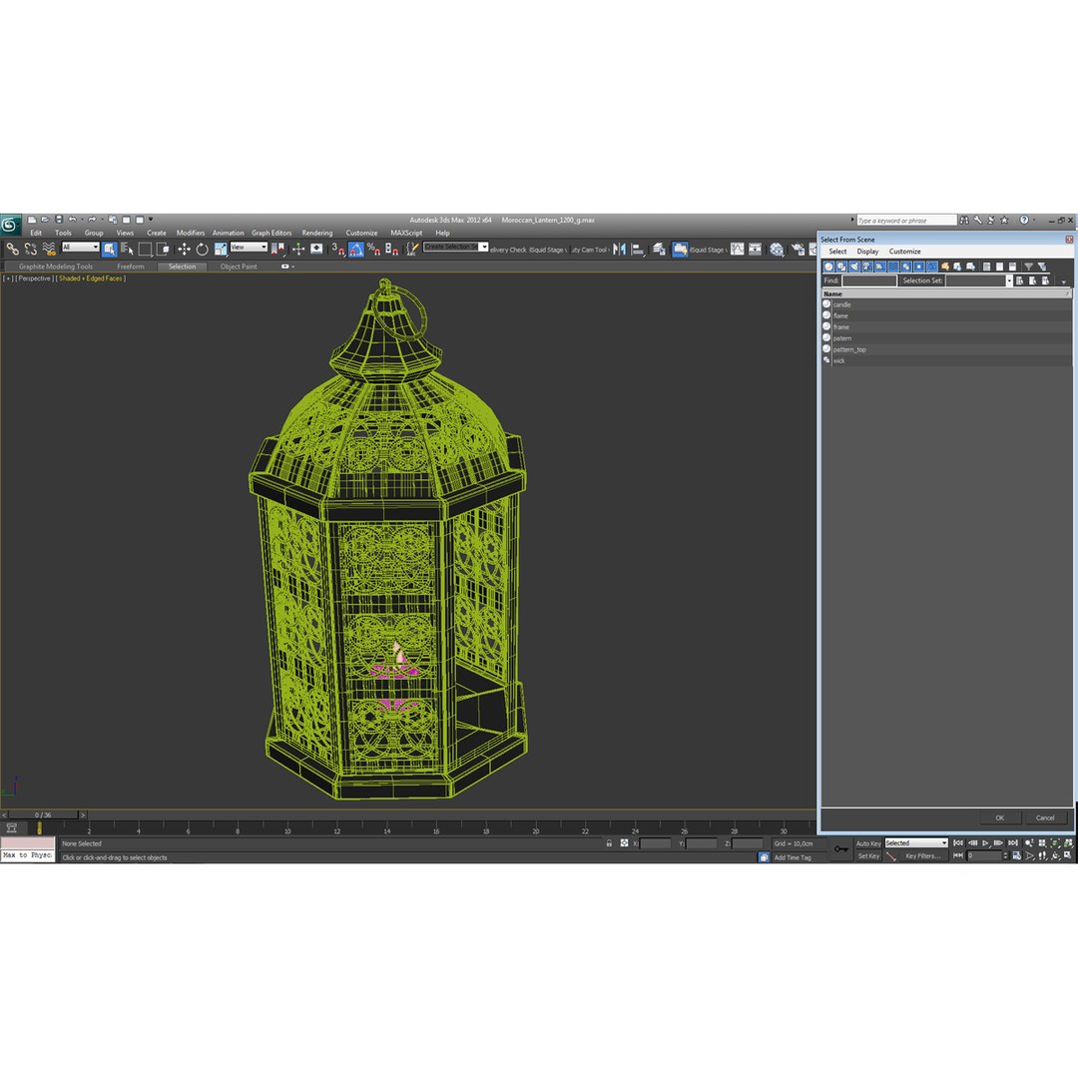Choose Rectangular Selection Region tool
This screenshot has height=1078, width=1078.
point(145,249)
